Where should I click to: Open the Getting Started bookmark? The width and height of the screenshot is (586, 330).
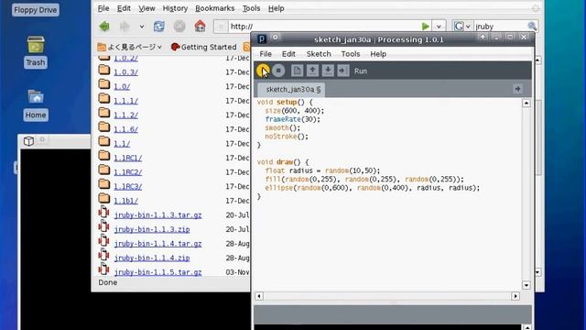tap(203, 47)
